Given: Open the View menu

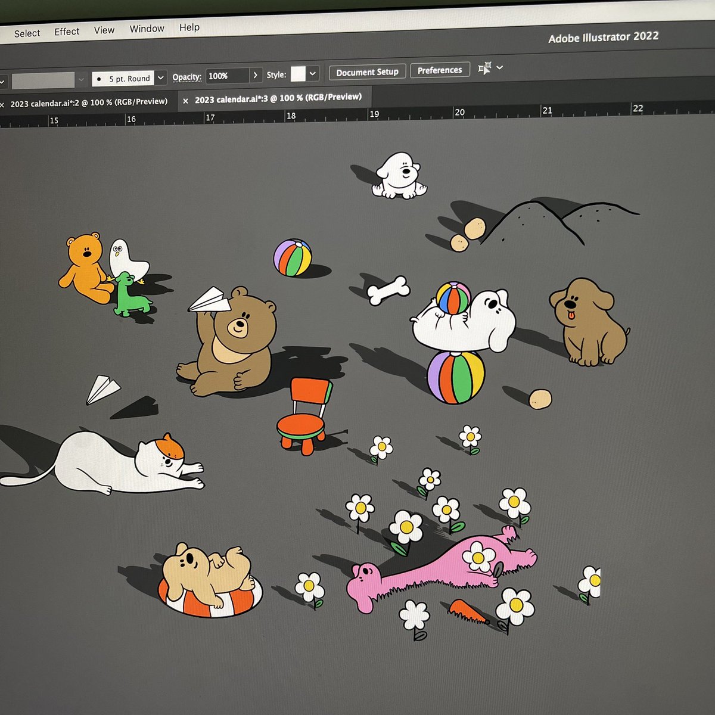Looking at the screenshot, I should [x=104, y=30].
